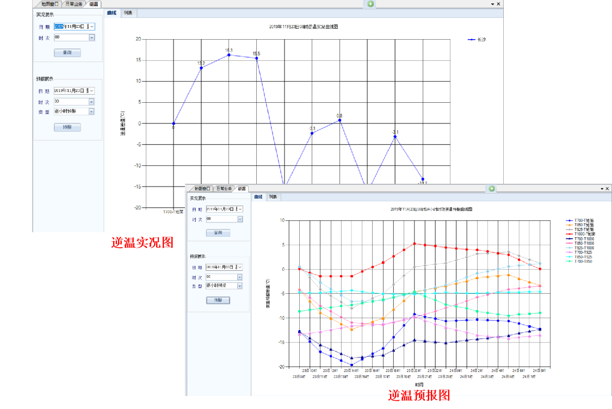Expand the 实况展示 日期 picker in the upper window
The image size is (612, 409).
pyautogui.click(x=92, y=26)
